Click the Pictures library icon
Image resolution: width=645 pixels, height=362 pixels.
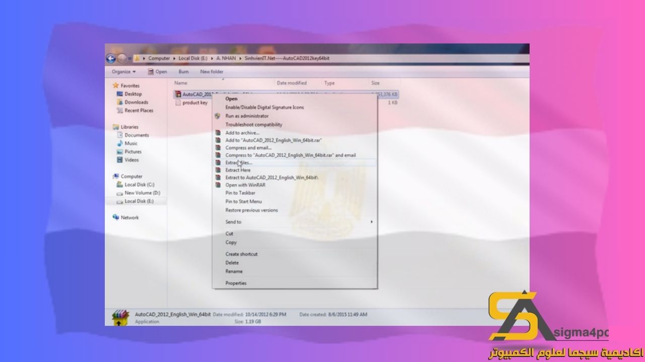click(120, 152)
